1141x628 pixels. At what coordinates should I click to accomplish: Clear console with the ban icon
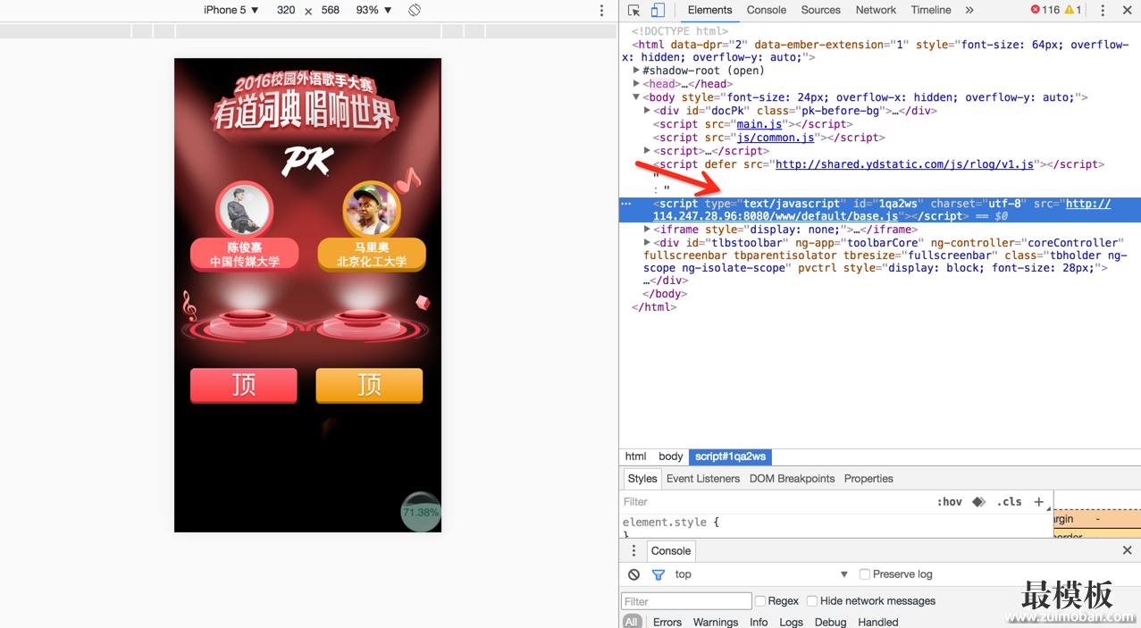633,574
